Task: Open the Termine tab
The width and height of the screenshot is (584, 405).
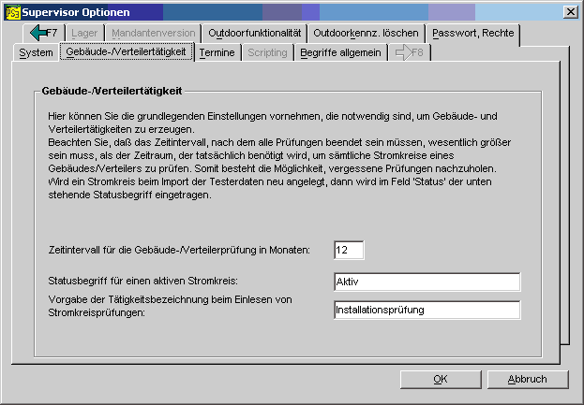Action: point(217,52)
